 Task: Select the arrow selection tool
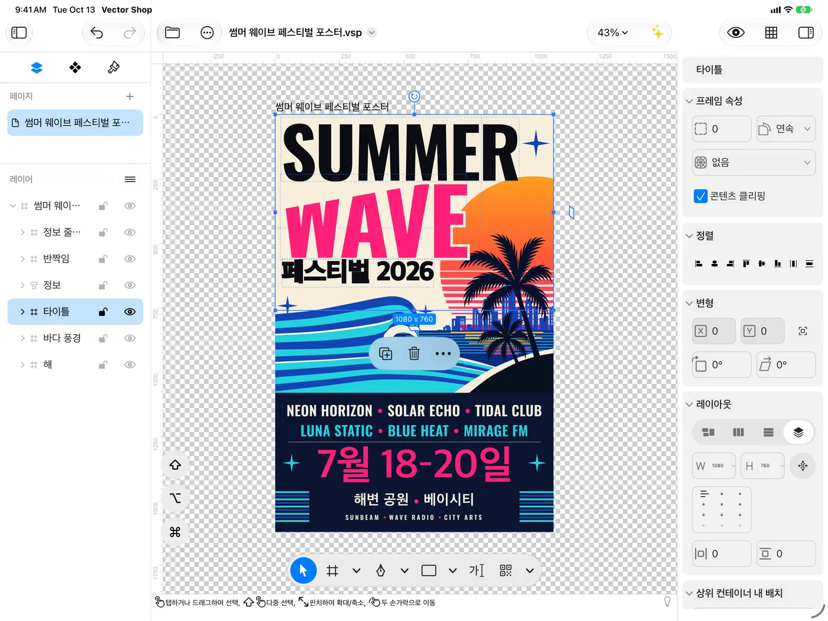click(303, 571)
